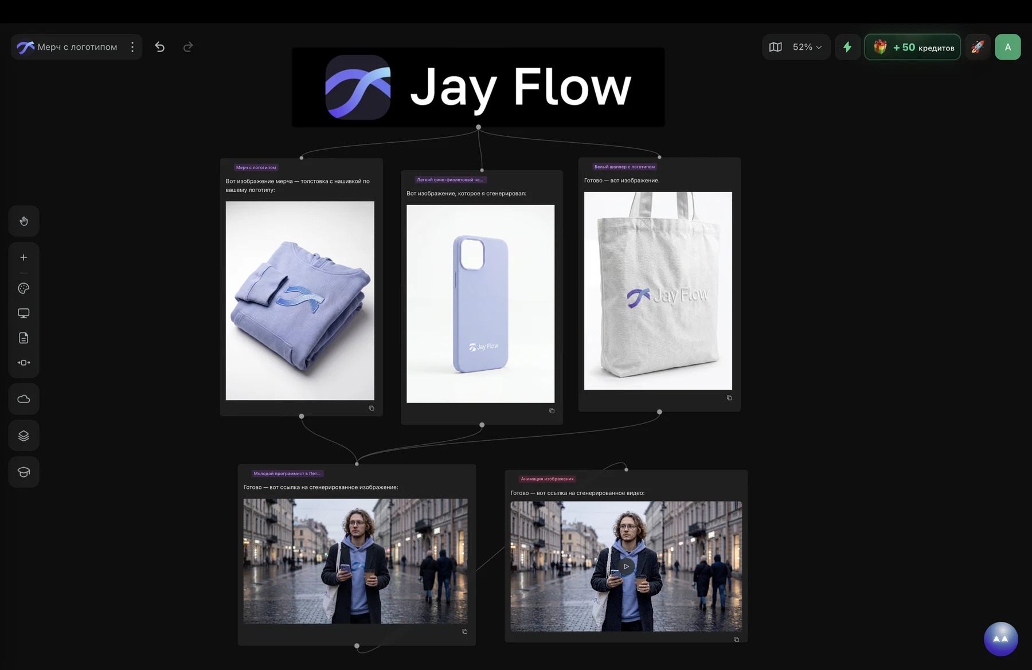Click the logo banner output connector dot

pyautogui.click(x=478, y=127)
